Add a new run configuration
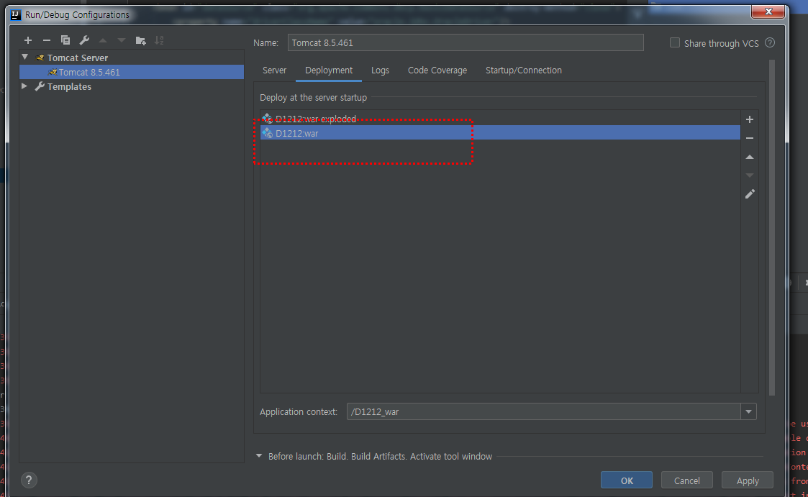 tap(28, 40)
